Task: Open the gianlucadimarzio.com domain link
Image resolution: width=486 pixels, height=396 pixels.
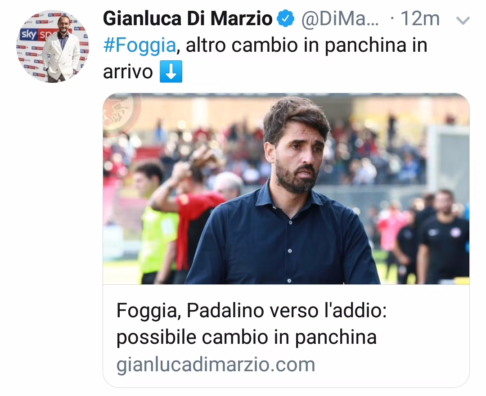Action: [216, 364]
